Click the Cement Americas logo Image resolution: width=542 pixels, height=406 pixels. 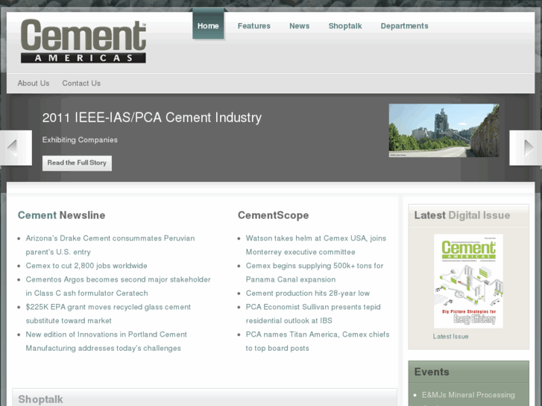tap(83, 41)
